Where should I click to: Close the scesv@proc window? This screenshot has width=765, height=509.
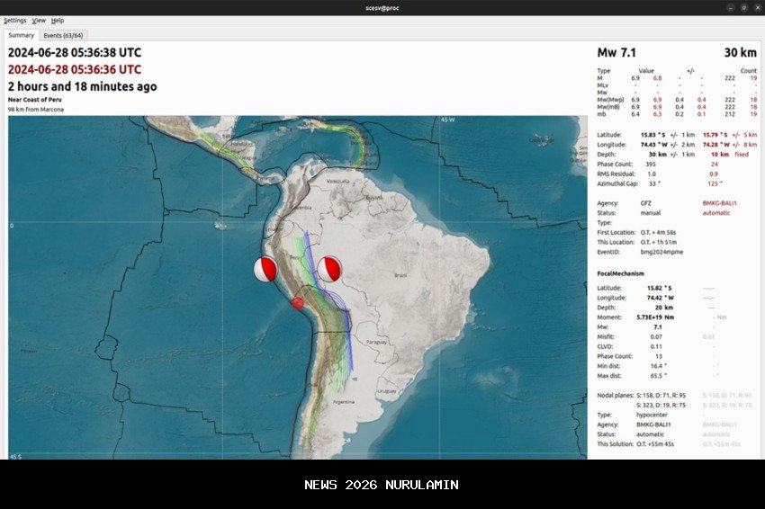tap(756, 7)
